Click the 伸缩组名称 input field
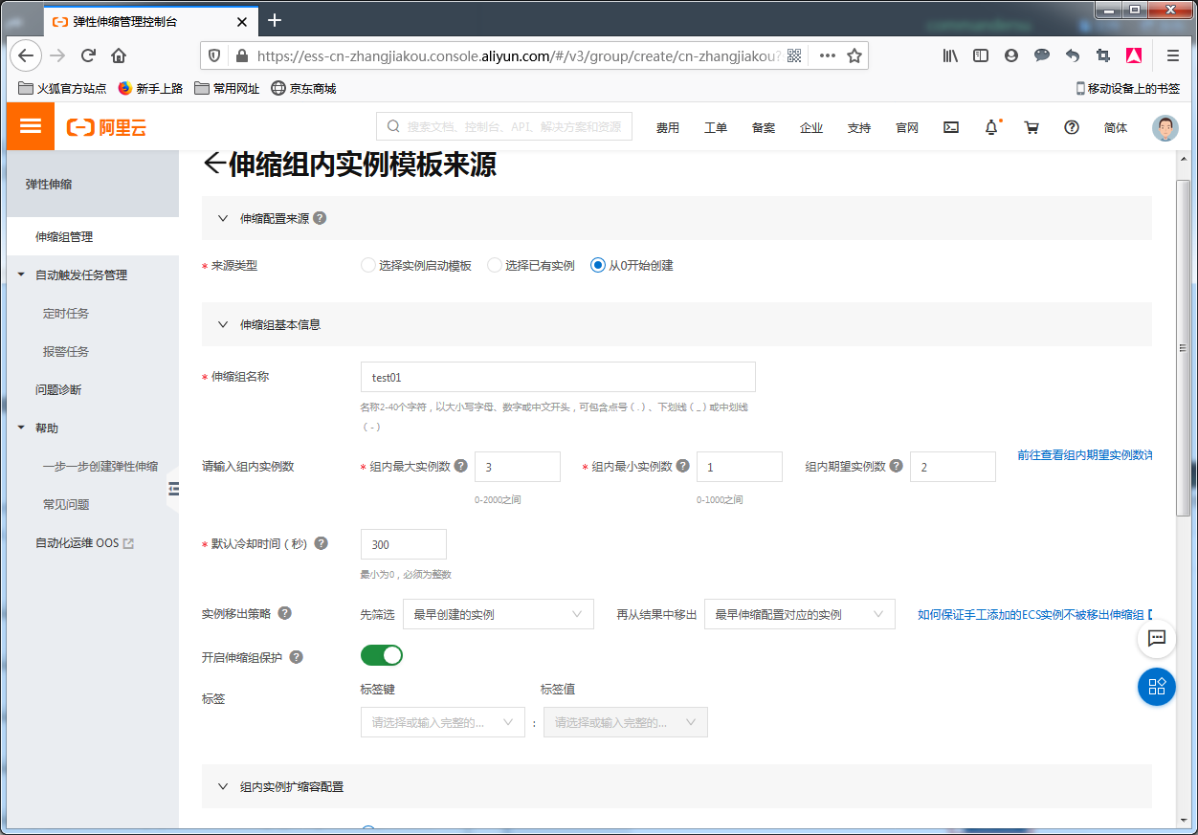The image size is (1198, 835). click(558, 377)
